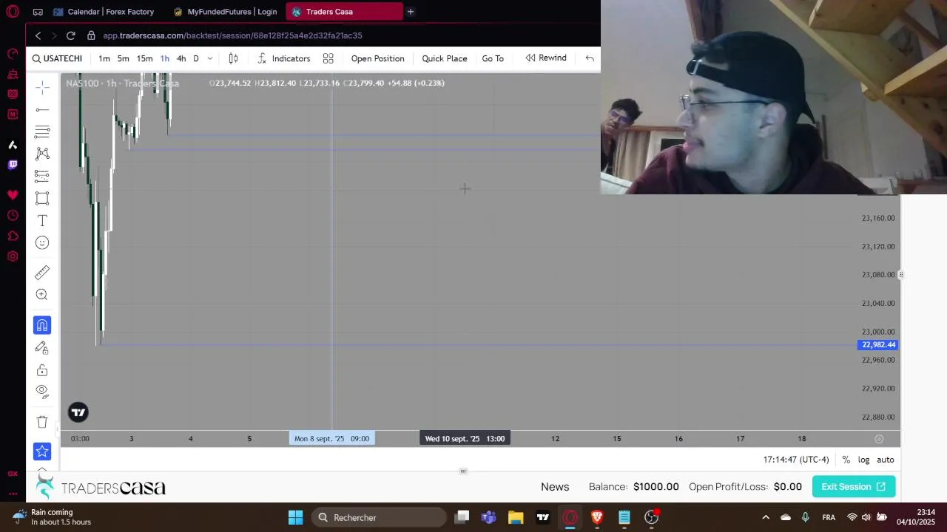
Task: Open Twitch in Opera sidebar
Action: [13, 165]
